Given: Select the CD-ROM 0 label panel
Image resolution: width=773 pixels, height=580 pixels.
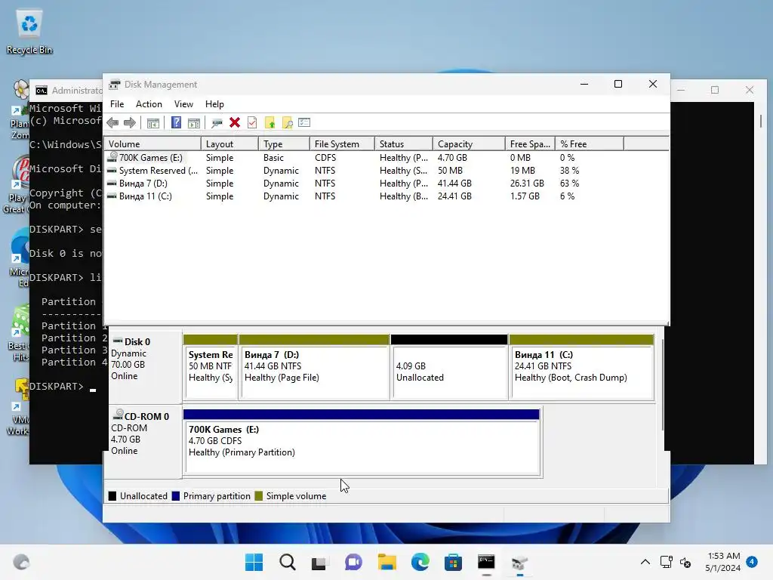Looking at the screenshot, I should coord(145,441).
